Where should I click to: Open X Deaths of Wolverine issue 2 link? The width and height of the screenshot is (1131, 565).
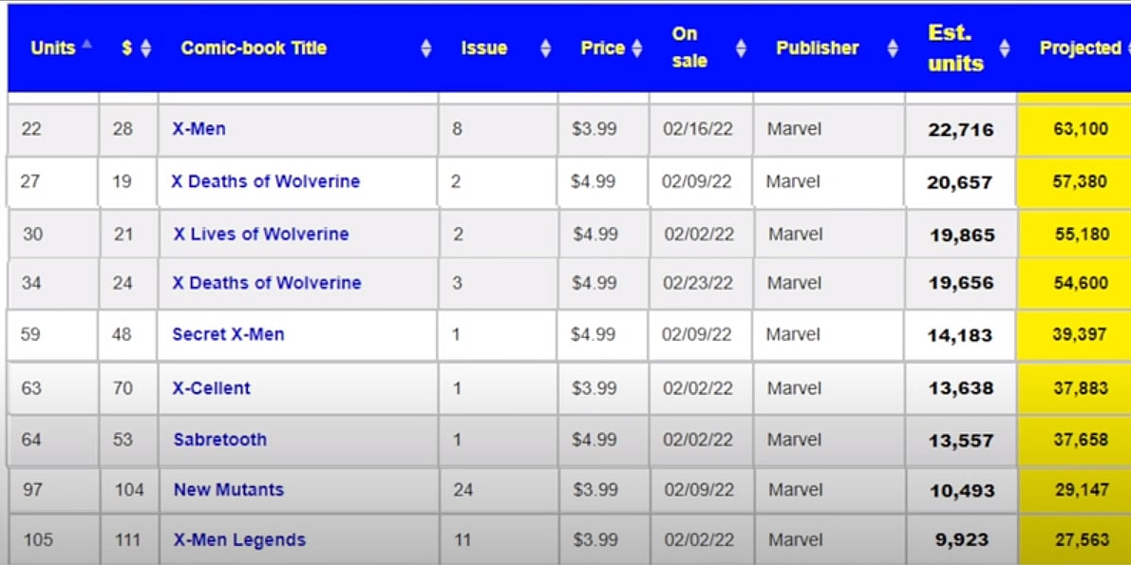pos(265,181)
